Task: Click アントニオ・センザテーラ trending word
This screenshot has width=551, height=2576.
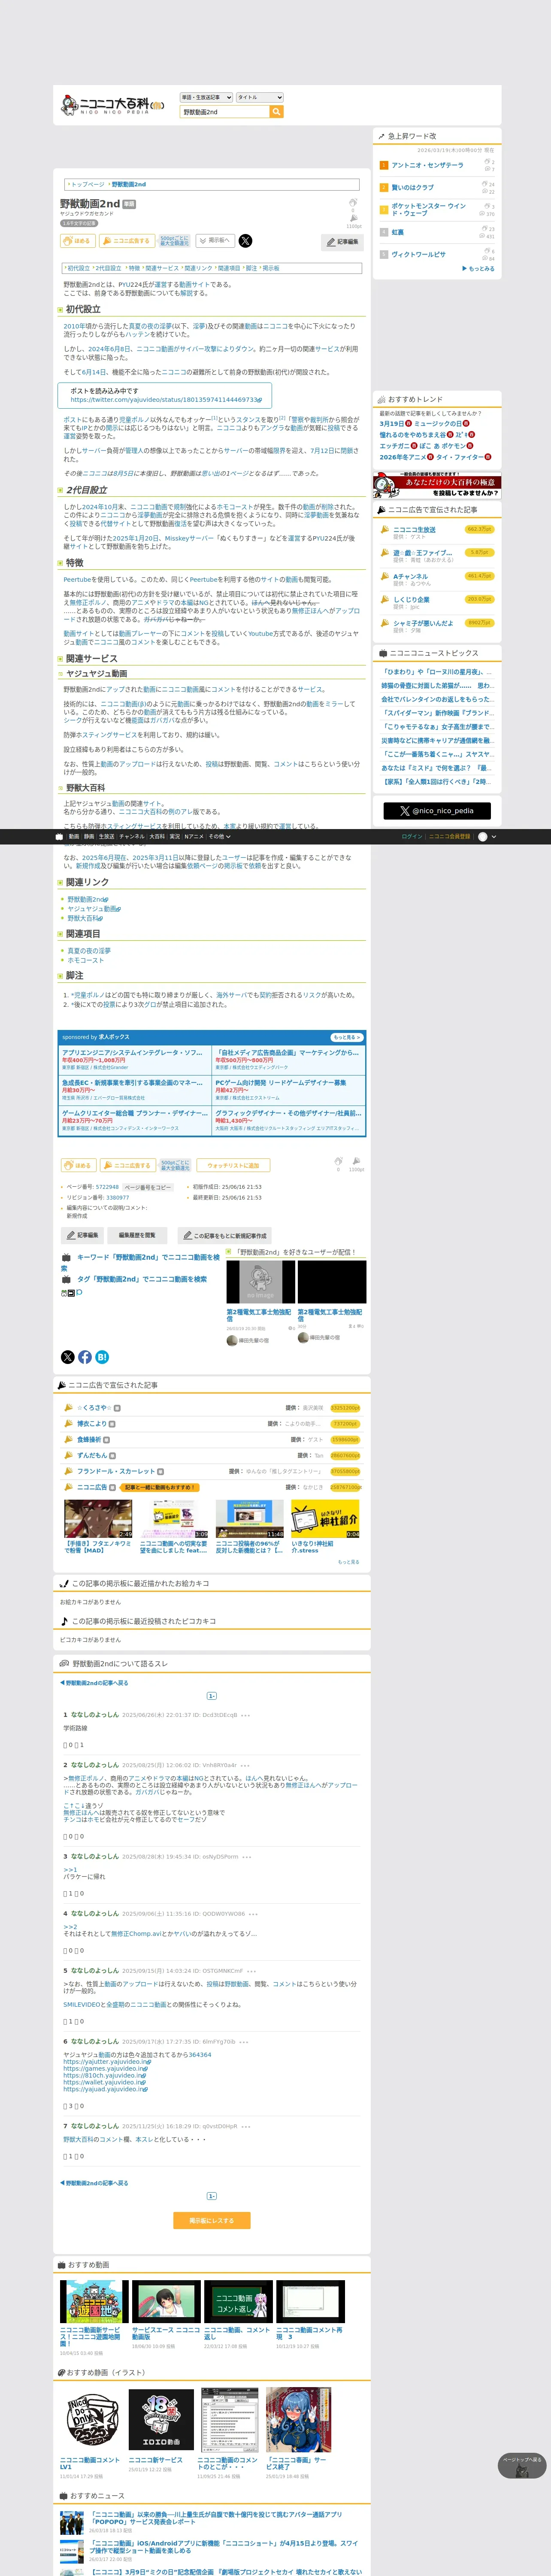Action: tap(427, 165)
